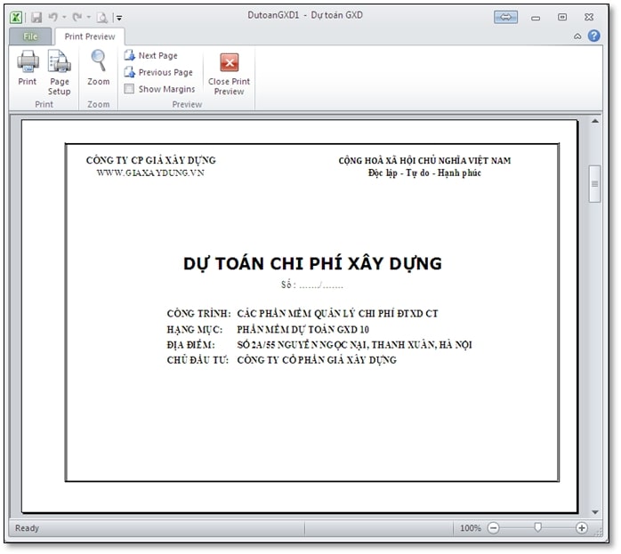
Task: Open Excel Help with the question mark
Action: [593, 36]
